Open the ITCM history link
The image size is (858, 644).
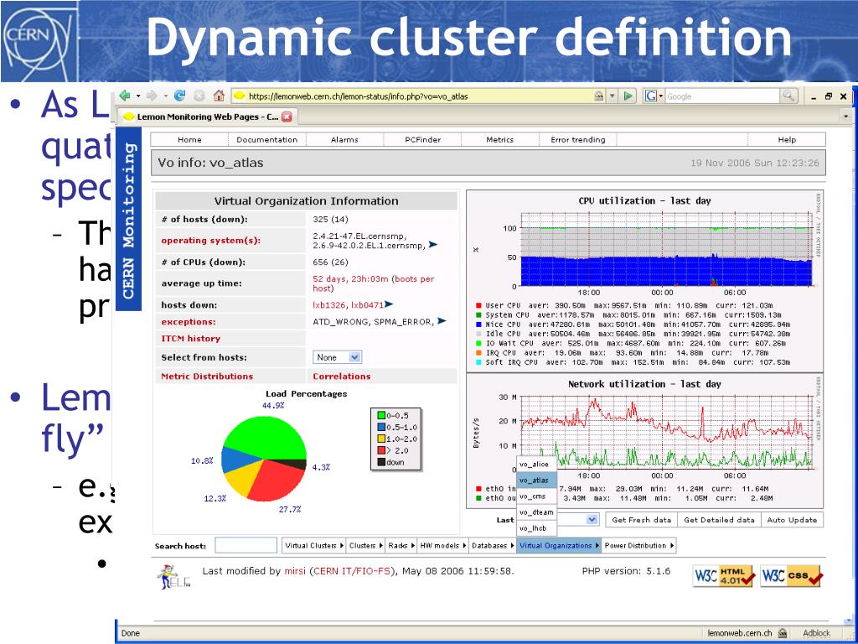[x=190, y=339]
